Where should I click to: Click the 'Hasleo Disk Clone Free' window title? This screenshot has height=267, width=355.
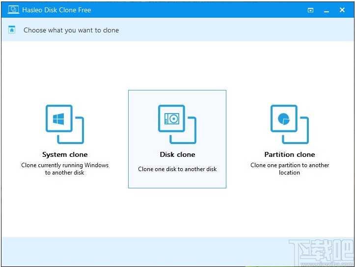tap(56, 10)
